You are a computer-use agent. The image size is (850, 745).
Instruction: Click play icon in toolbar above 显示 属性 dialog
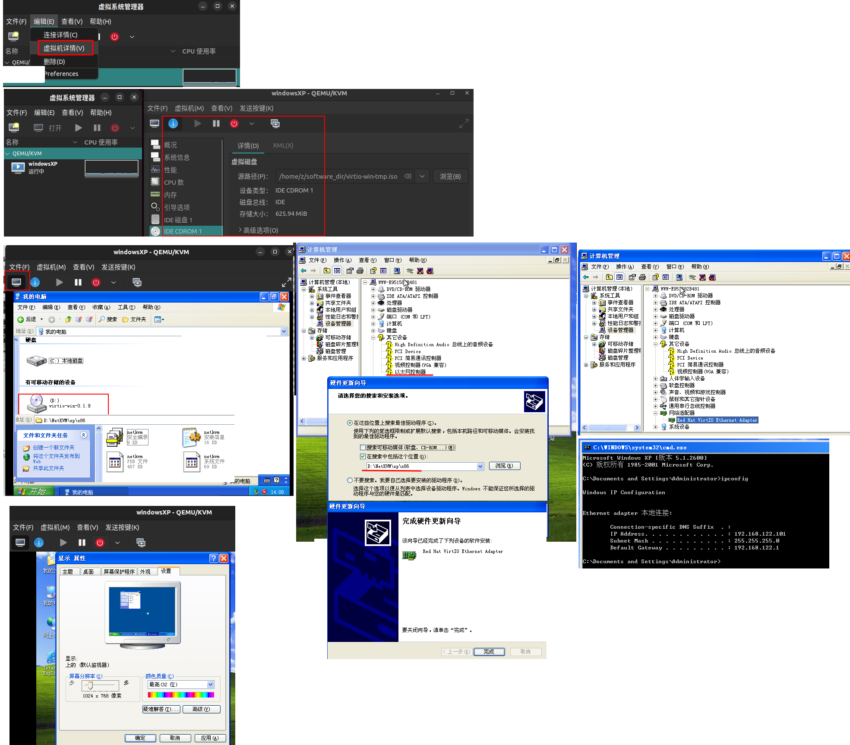click(63, 543)
